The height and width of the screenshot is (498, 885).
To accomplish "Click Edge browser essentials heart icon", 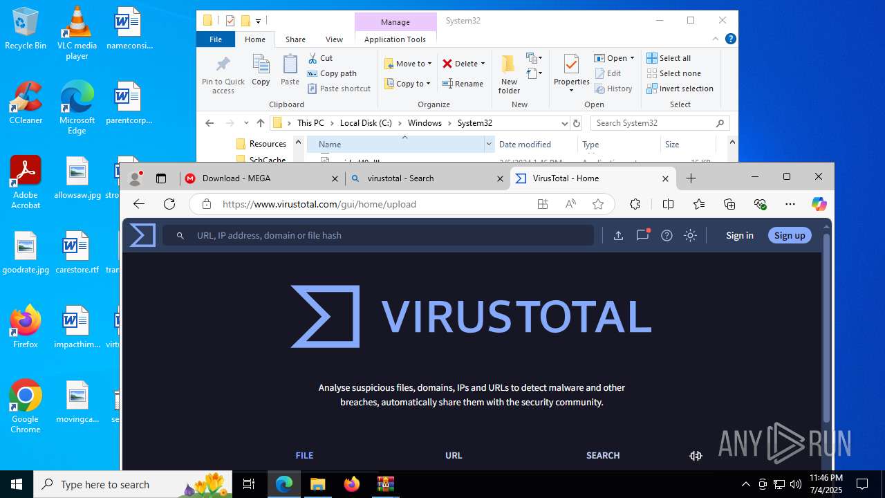I will pyautogui.click(x=761, y=204).
